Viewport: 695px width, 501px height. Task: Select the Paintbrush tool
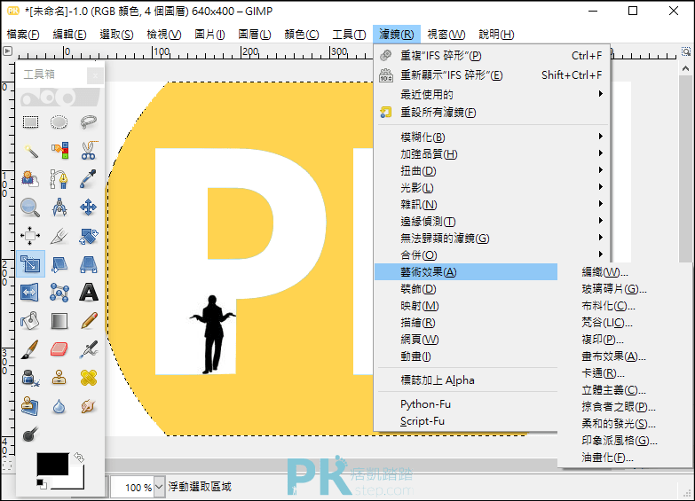click(x=30, y=349)
